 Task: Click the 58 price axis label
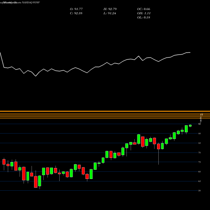(x=199, y=191)
